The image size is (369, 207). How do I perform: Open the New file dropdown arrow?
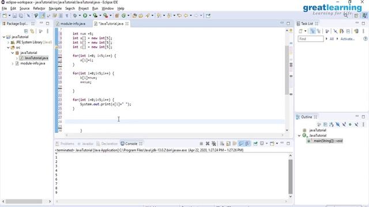click(x=9, y=16)
